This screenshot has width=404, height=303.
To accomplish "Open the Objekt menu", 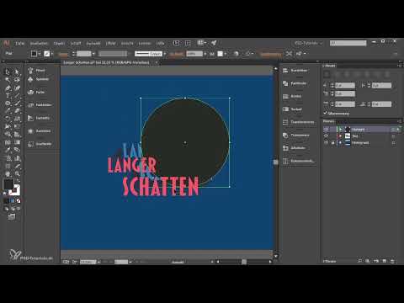I will tap(59, 43).
